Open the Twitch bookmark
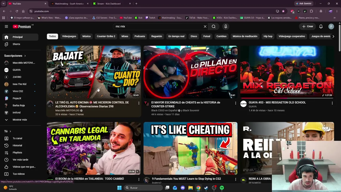This screenshot has height=192, width=341. click(x=150, y=18)
